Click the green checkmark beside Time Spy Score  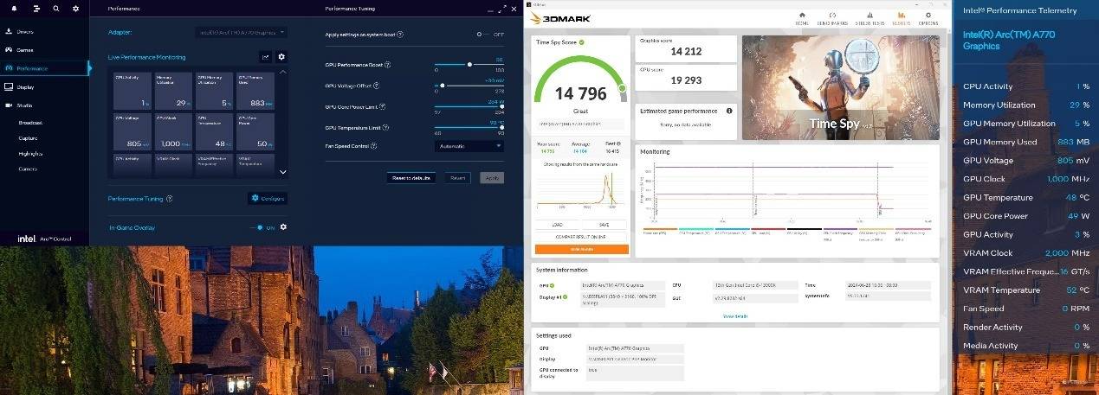(x=582, y=41)
